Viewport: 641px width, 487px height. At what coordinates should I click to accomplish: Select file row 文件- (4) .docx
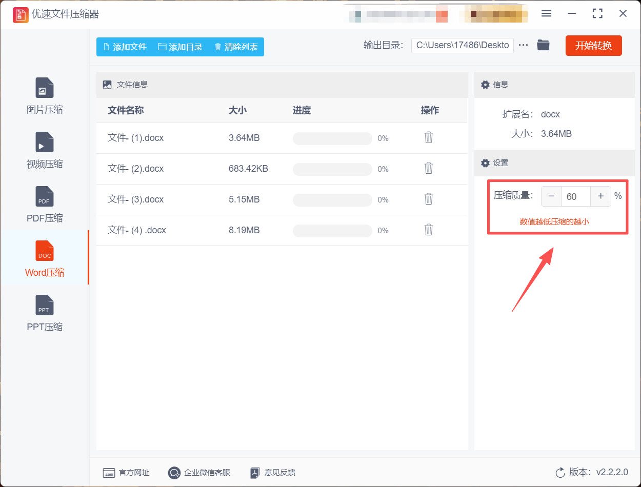pos(282,230)
